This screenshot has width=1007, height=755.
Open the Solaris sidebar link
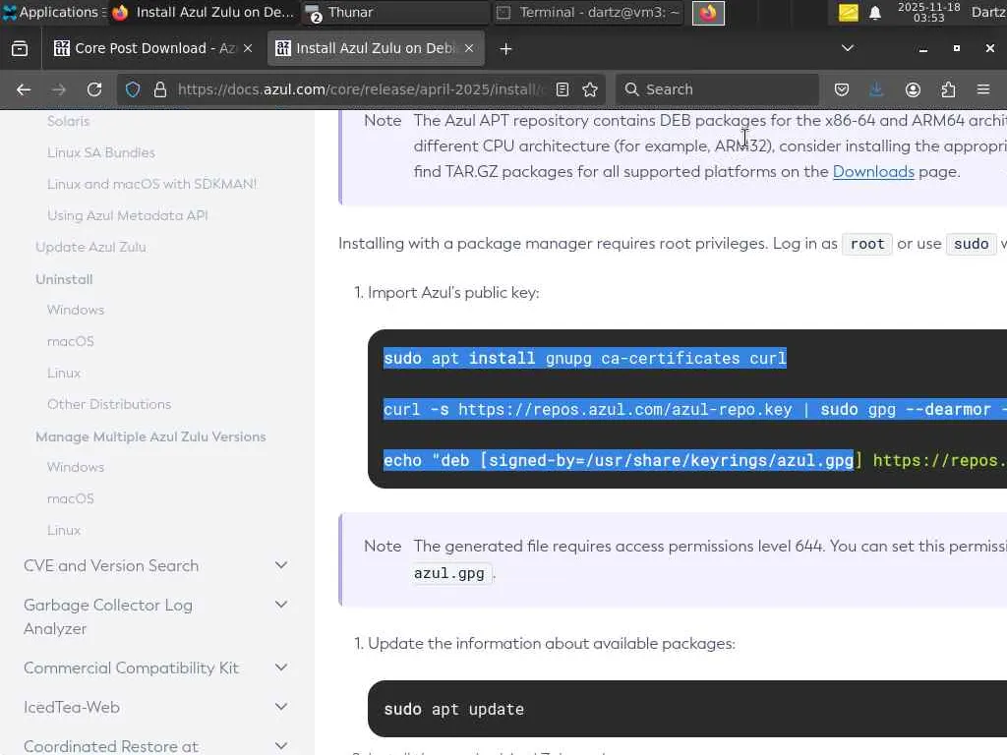[68, 121]
